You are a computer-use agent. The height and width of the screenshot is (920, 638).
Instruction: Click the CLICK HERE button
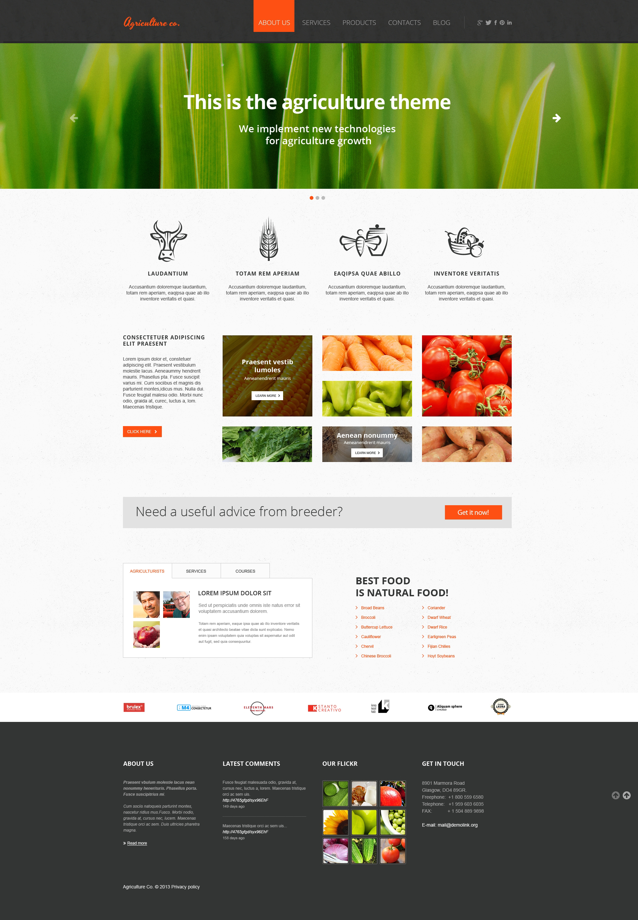142,431
